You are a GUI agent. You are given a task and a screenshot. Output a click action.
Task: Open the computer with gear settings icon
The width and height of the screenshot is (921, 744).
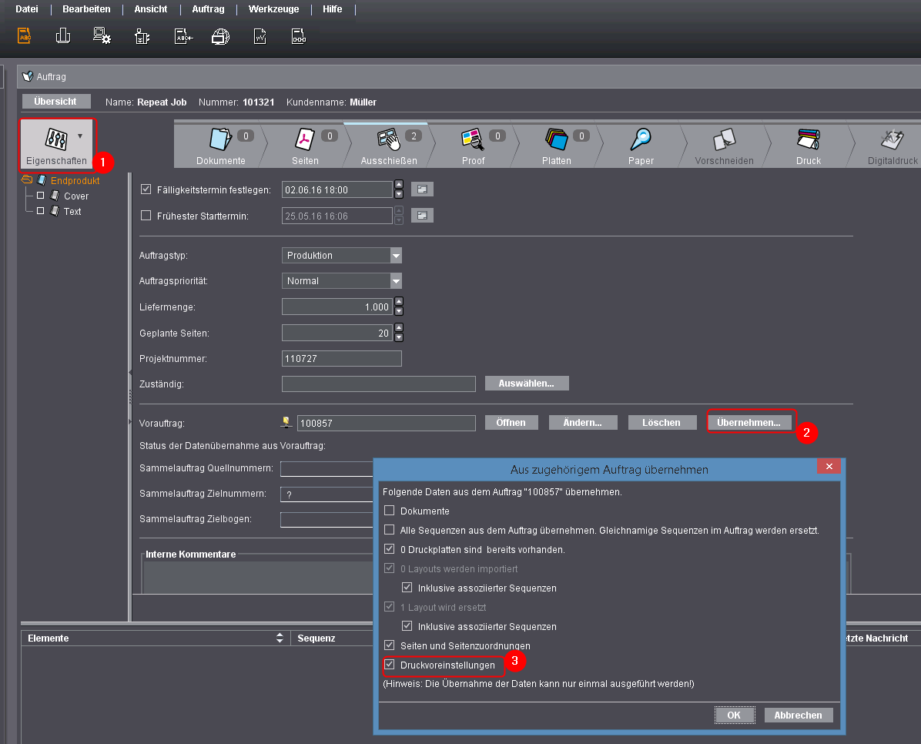102,36
